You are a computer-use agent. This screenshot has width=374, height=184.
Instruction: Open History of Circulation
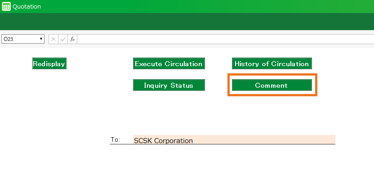click(x=272, y=64)
